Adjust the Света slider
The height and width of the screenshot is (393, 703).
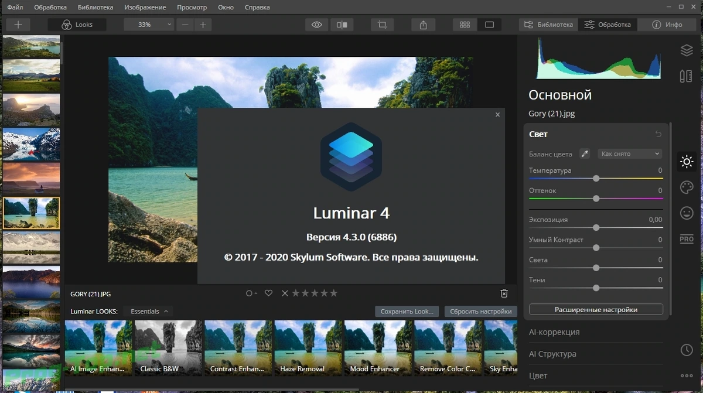(x=596, y=268)
